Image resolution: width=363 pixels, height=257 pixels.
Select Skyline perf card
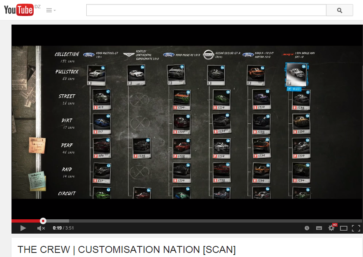(222, 149)
